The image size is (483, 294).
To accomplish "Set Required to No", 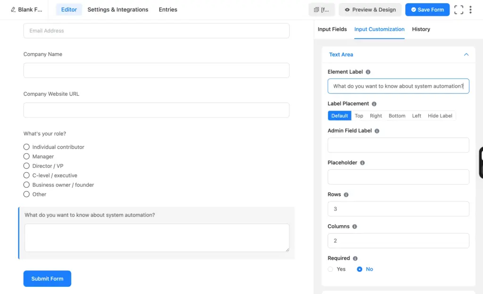I will [359, 269].
